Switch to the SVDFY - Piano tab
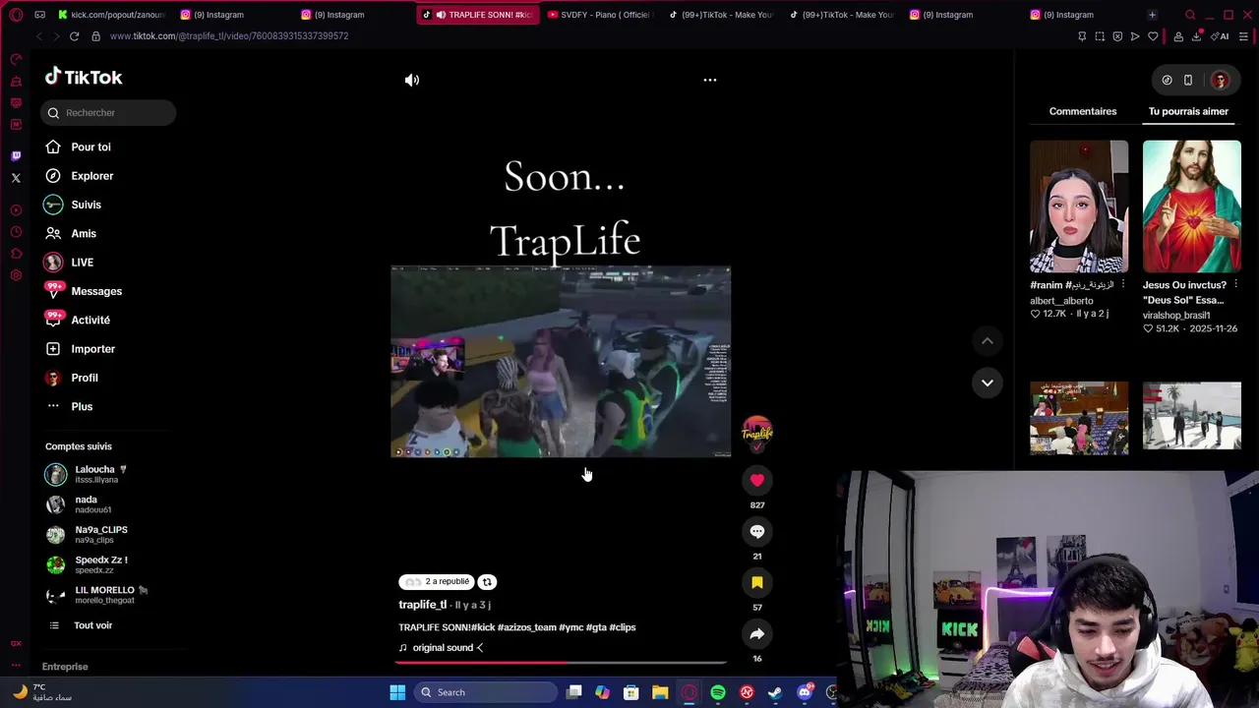The height and width of the screenshot is (708, 1259). (x=598, y=15)
